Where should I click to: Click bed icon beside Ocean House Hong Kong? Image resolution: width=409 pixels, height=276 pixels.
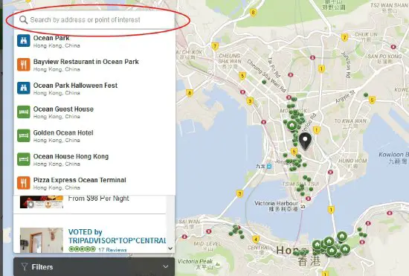24,159
